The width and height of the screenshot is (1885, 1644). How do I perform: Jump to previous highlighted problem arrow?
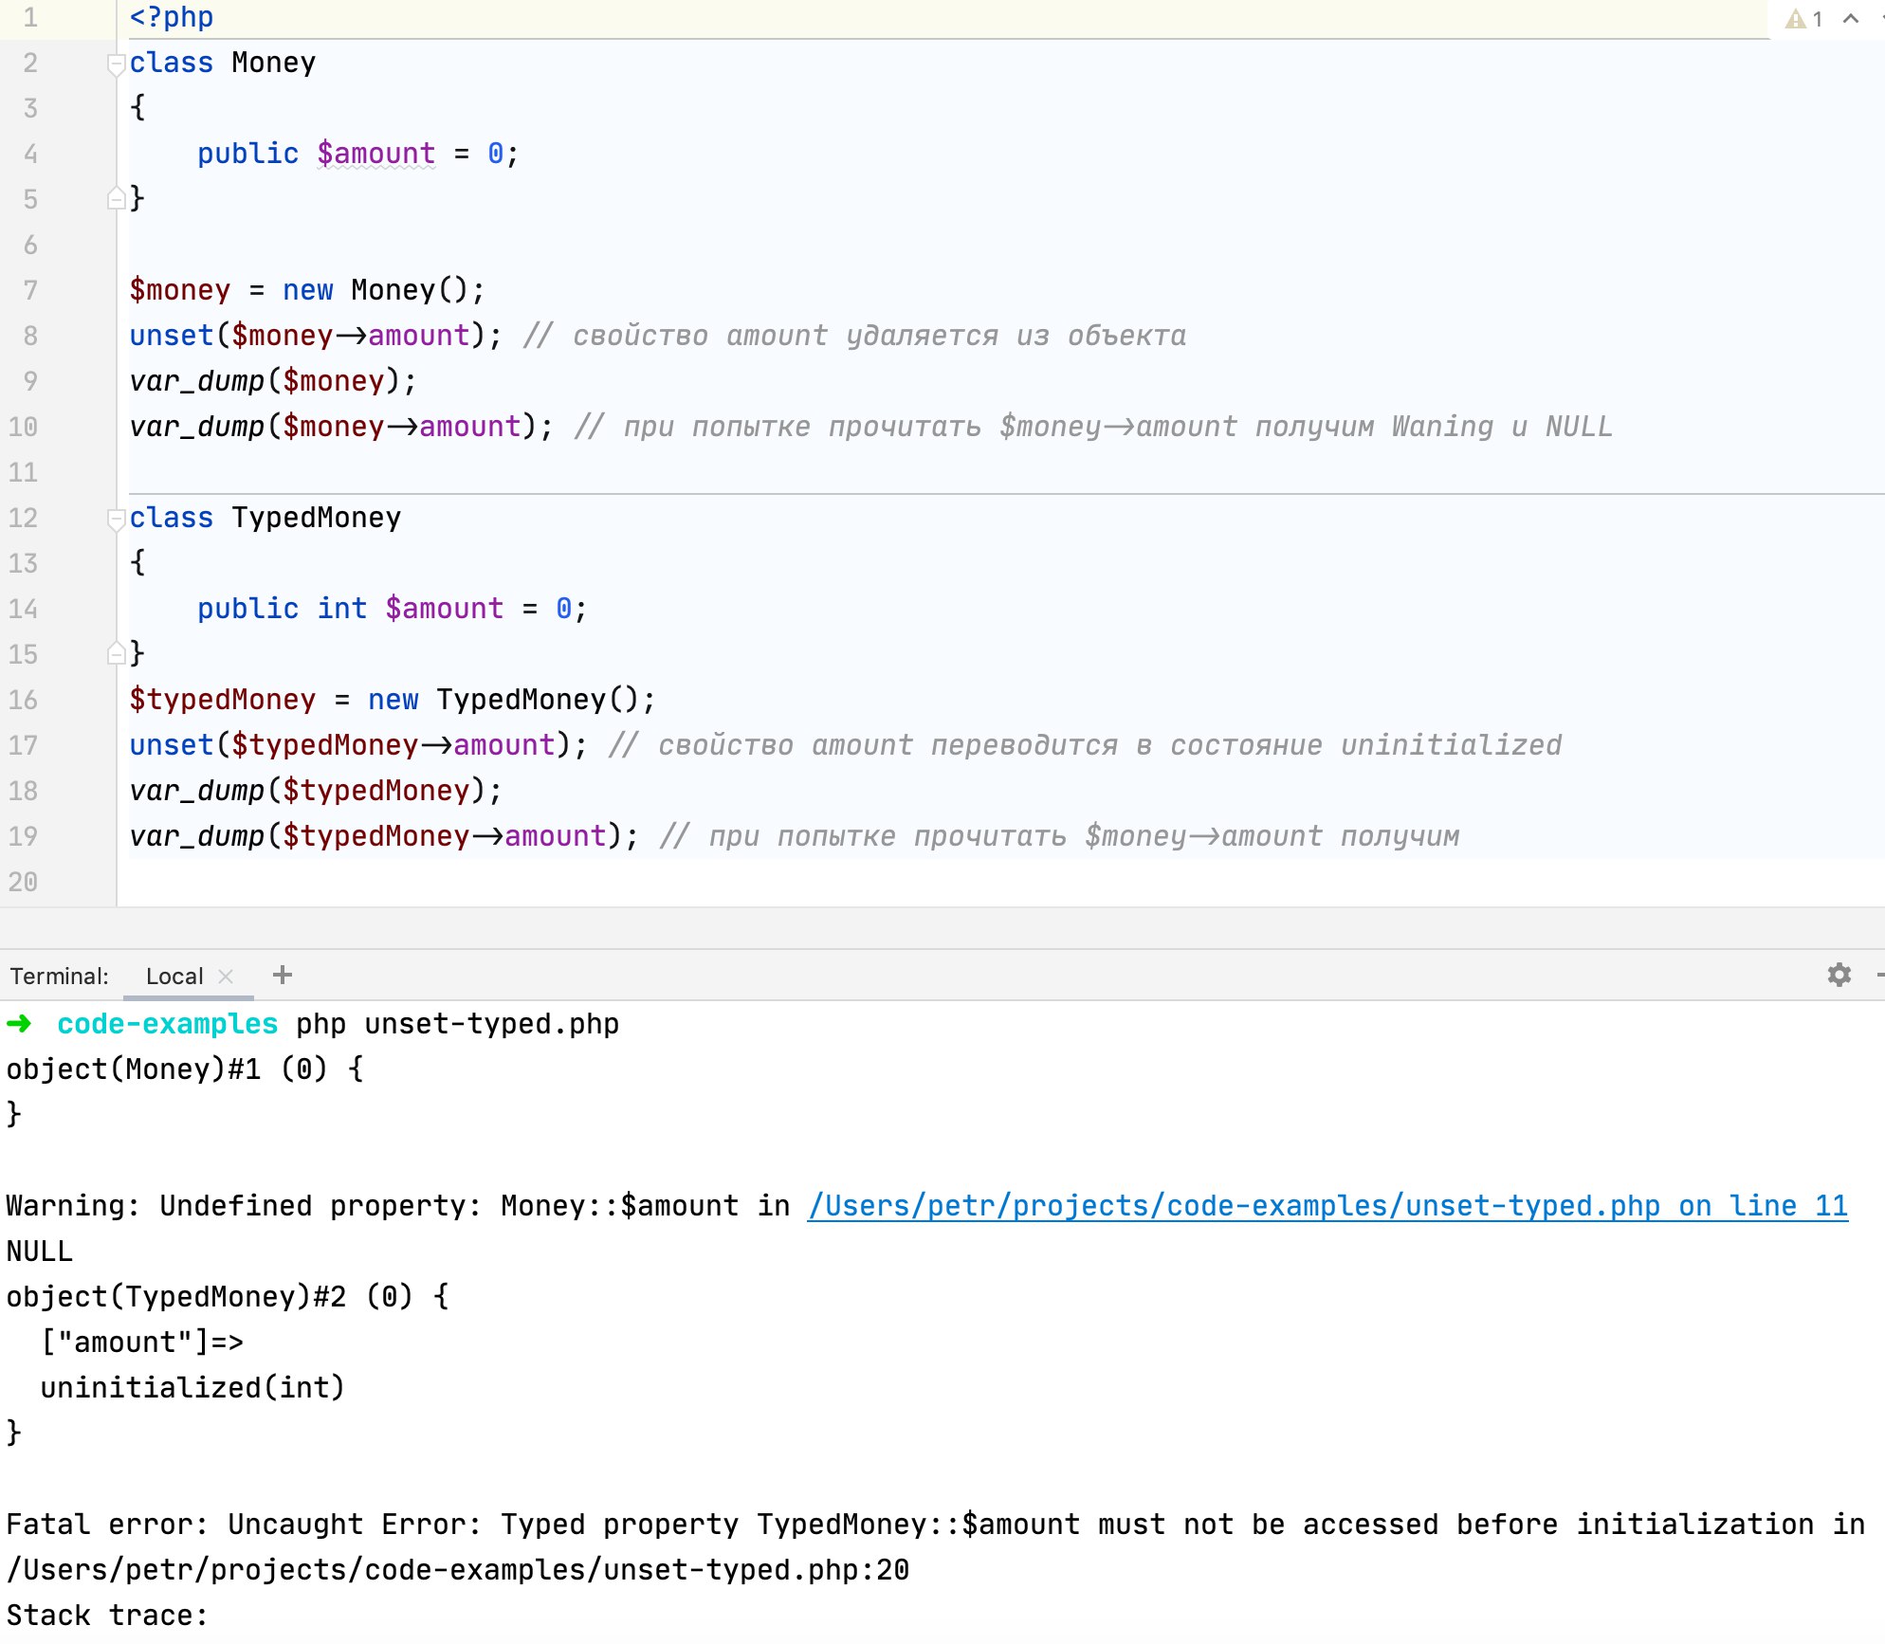click(x=1850, y=19)
